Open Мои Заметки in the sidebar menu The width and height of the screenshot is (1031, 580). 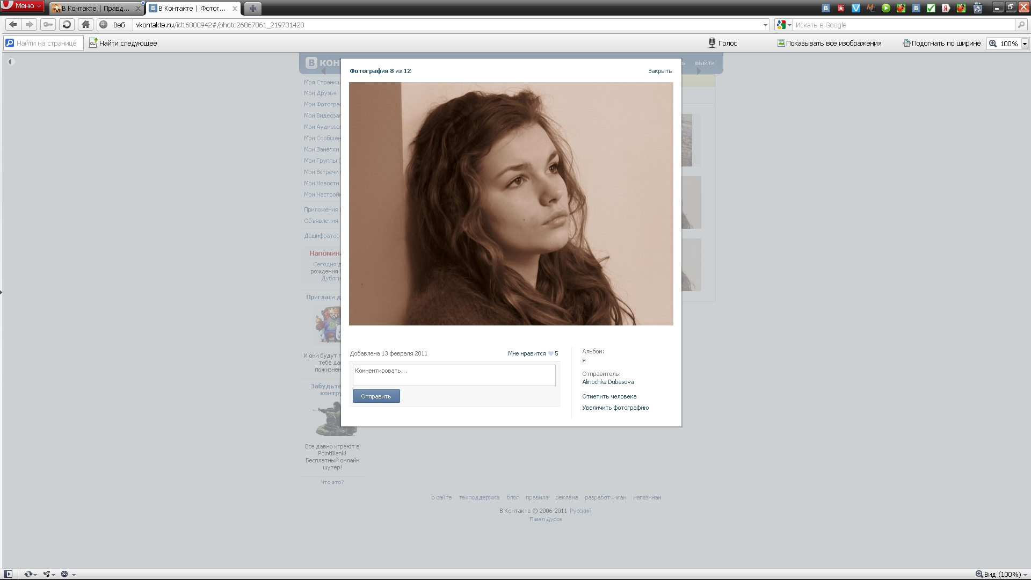tap(321, 149)
